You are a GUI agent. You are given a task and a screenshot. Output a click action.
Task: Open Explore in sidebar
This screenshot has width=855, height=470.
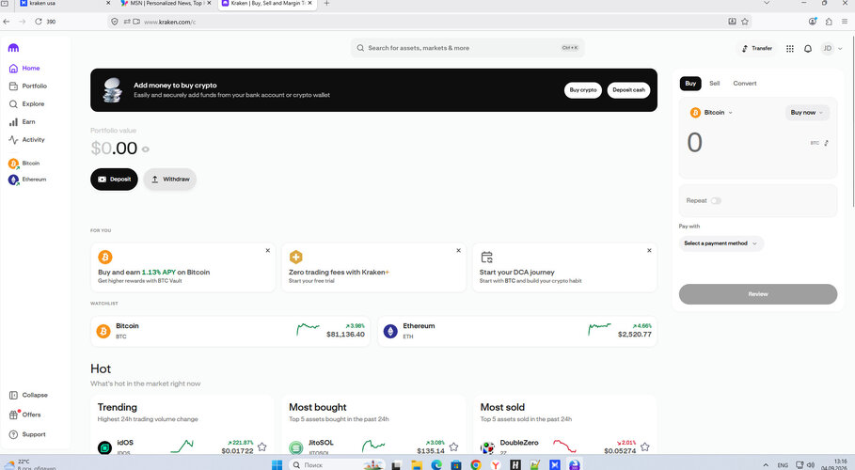26,104
